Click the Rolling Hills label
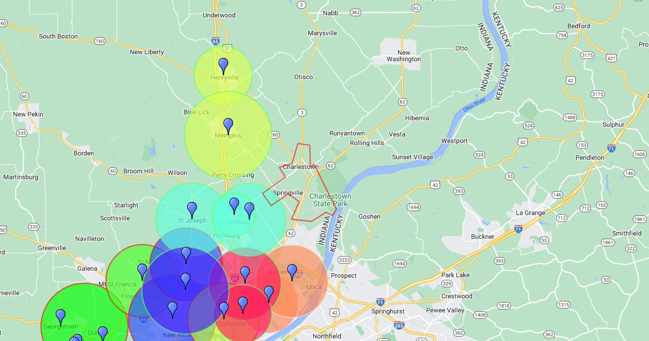This screenshot has height=341, width=649. click(367, 143)
